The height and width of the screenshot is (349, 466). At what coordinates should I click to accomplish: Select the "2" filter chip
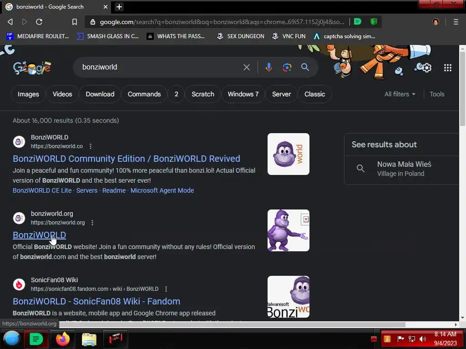(x=176, y=94)
